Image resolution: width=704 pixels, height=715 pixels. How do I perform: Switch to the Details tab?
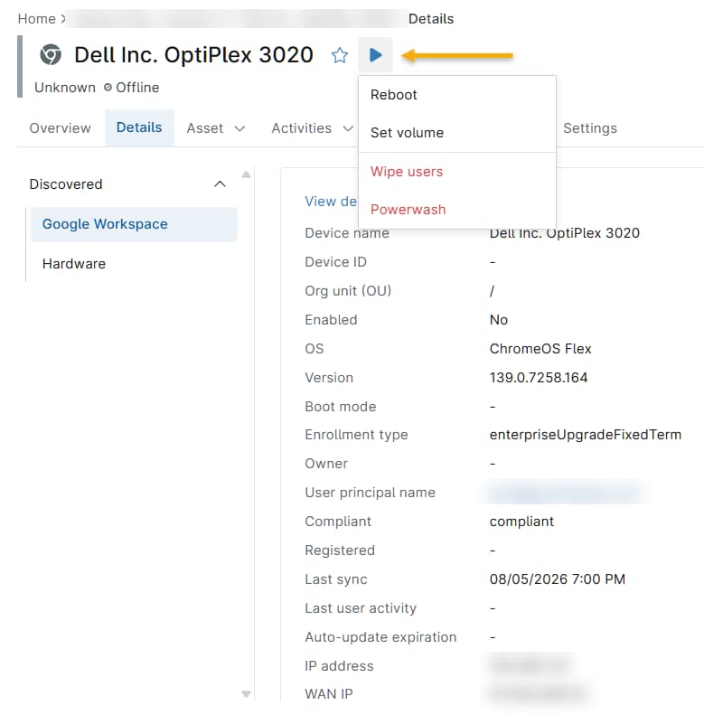(x=139, y=127)
